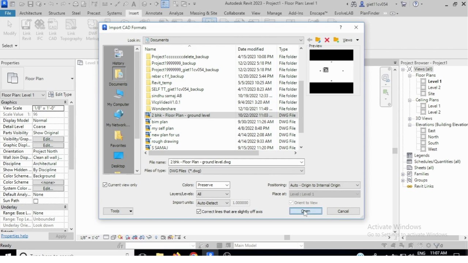Switch to the Massing & Site ribbon tab
468x263 pixels.
point(203,13)
